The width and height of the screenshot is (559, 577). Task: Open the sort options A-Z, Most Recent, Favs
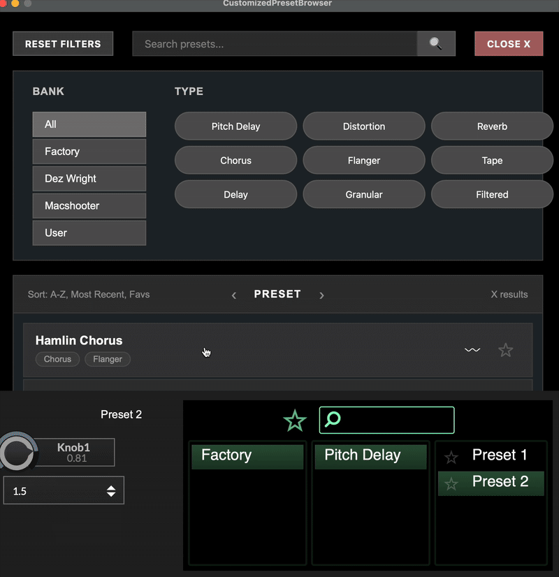[x=89, y=295]
